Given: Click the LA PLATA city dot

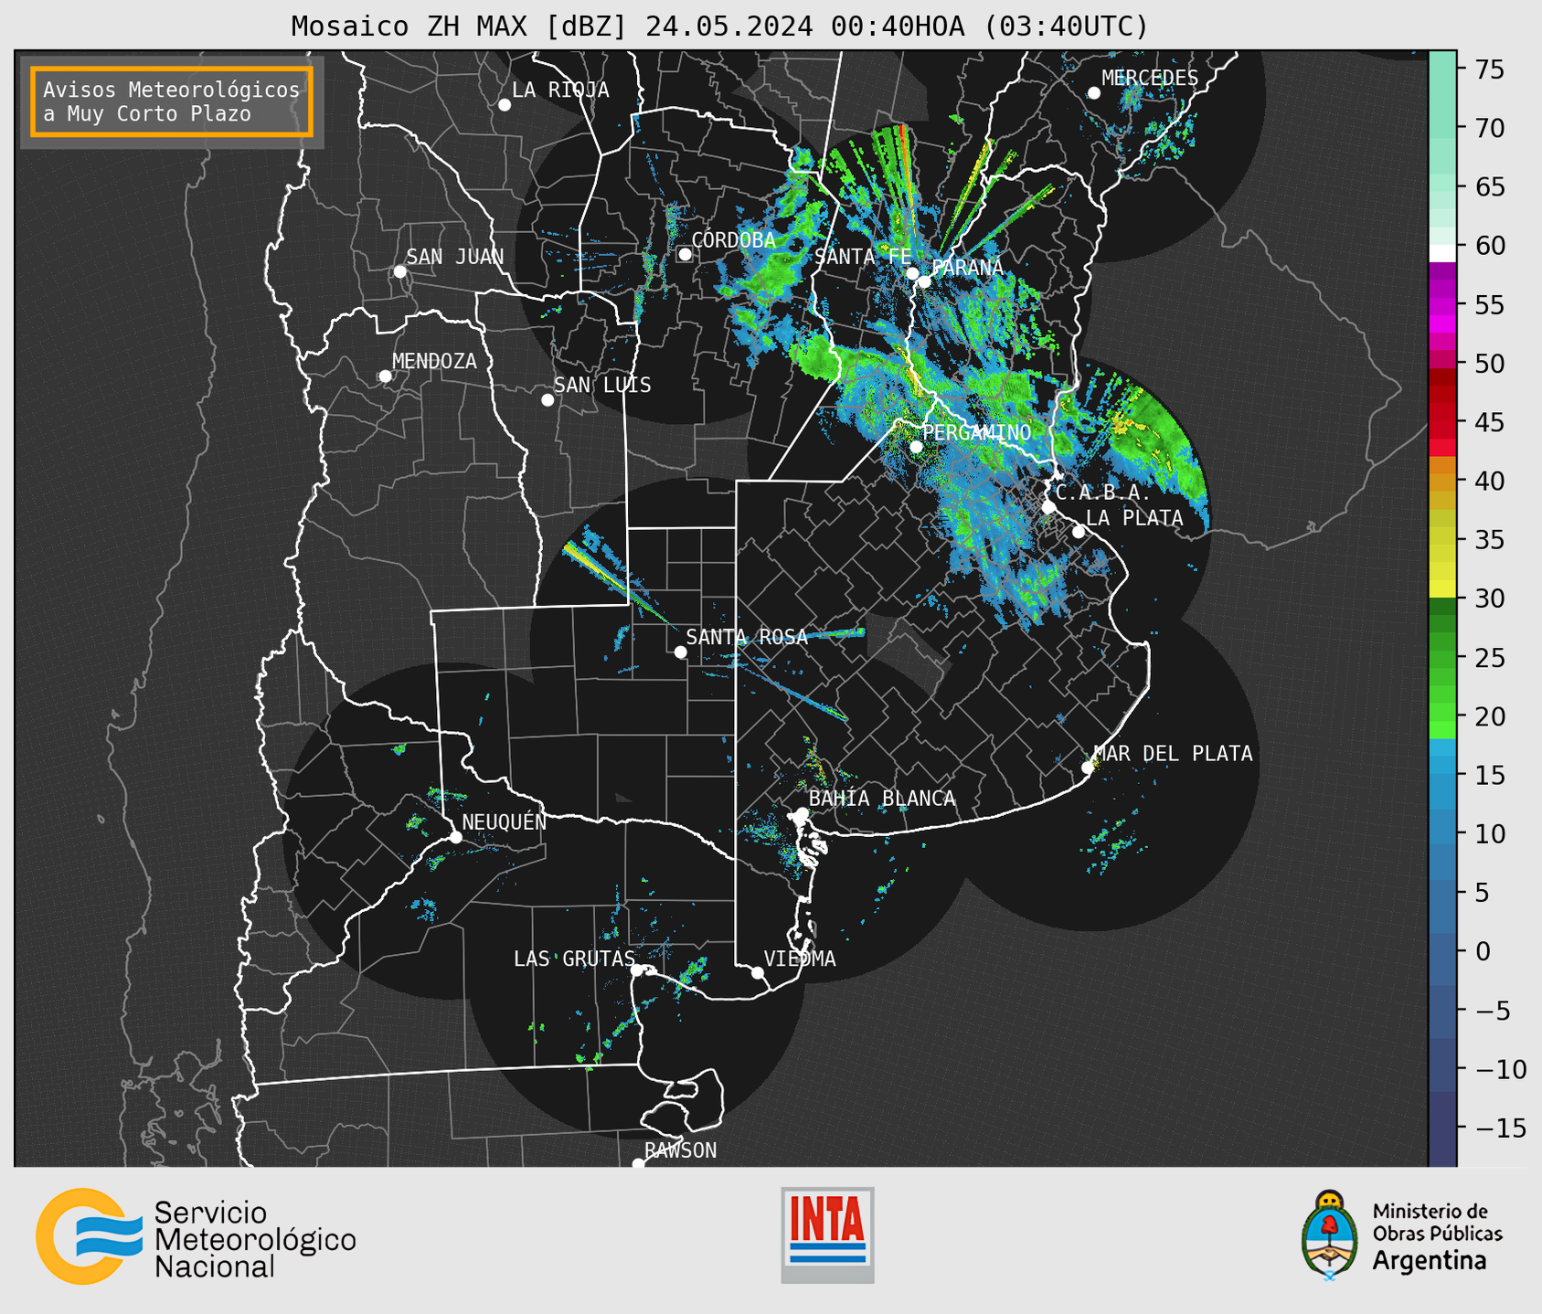Looking at the screenshot, I should [1079, 532].
